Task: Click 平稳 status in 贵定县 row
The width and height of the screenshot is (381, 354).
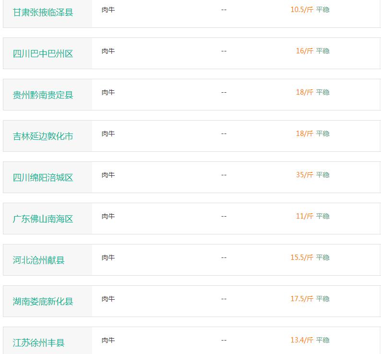Action: click(322, 92)
